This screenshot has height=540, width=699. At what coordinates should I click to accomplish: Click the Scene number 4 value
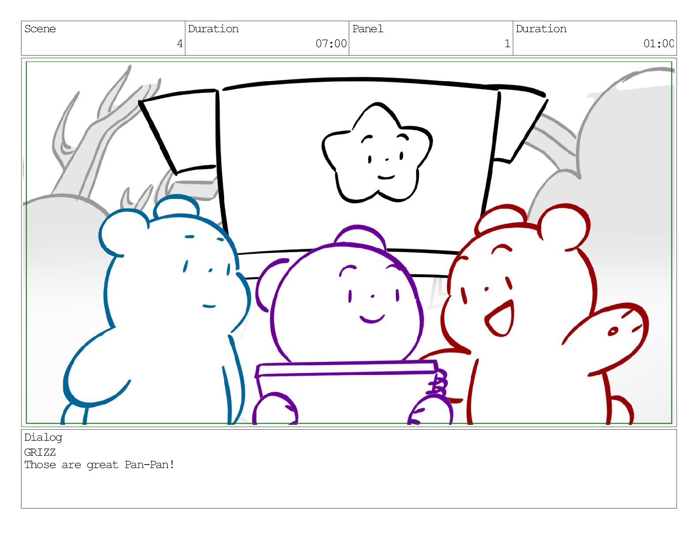(180, 44)
